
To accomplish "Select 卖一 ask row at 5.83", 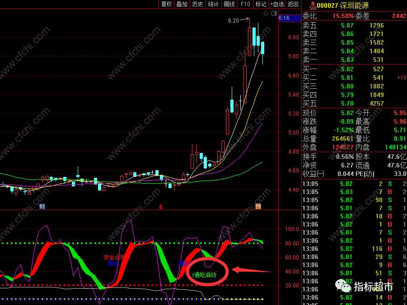I will coord(354,60).
